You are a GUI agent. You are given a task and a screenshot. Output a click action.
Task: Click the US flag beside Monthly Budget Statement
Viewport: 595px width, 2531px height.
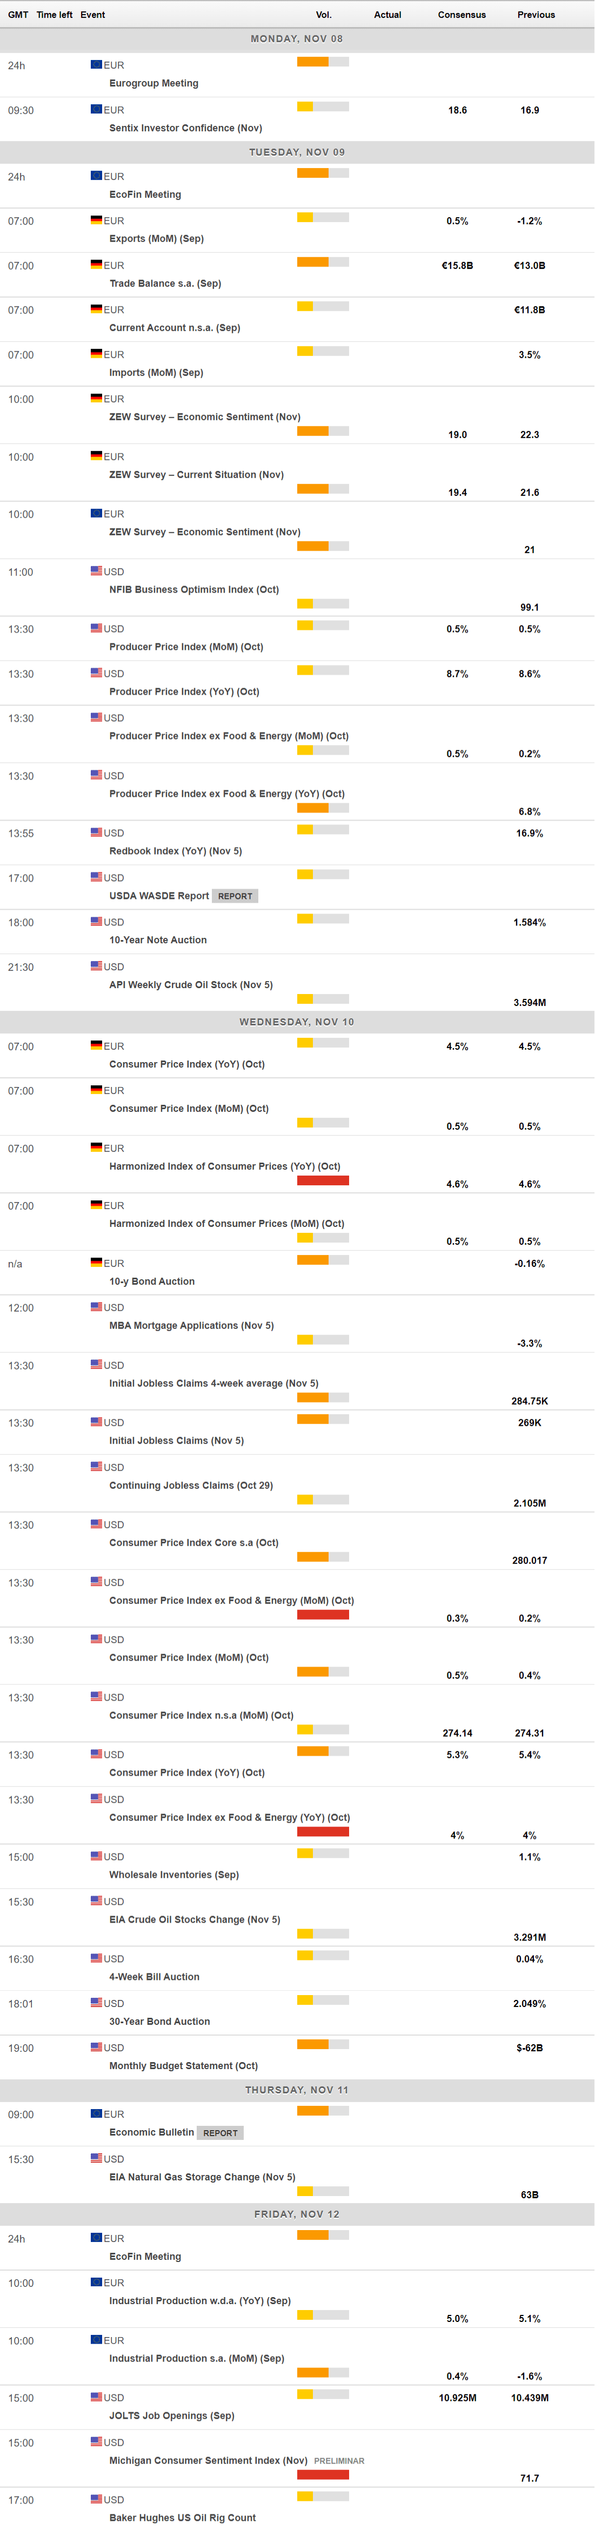click(x=96, y=2046)
